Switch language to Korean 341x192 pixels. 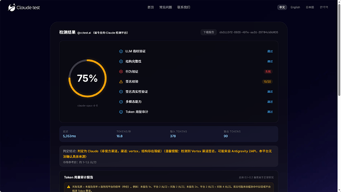coord(324,7)
